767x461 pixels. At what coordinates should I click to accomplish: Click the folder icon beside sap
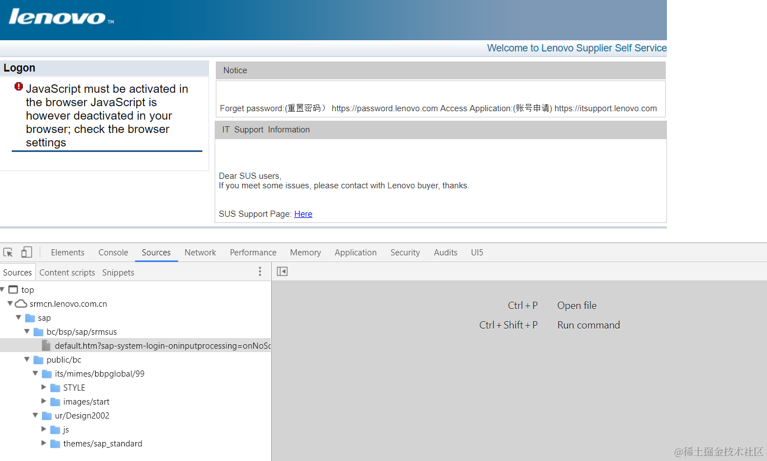30,318
